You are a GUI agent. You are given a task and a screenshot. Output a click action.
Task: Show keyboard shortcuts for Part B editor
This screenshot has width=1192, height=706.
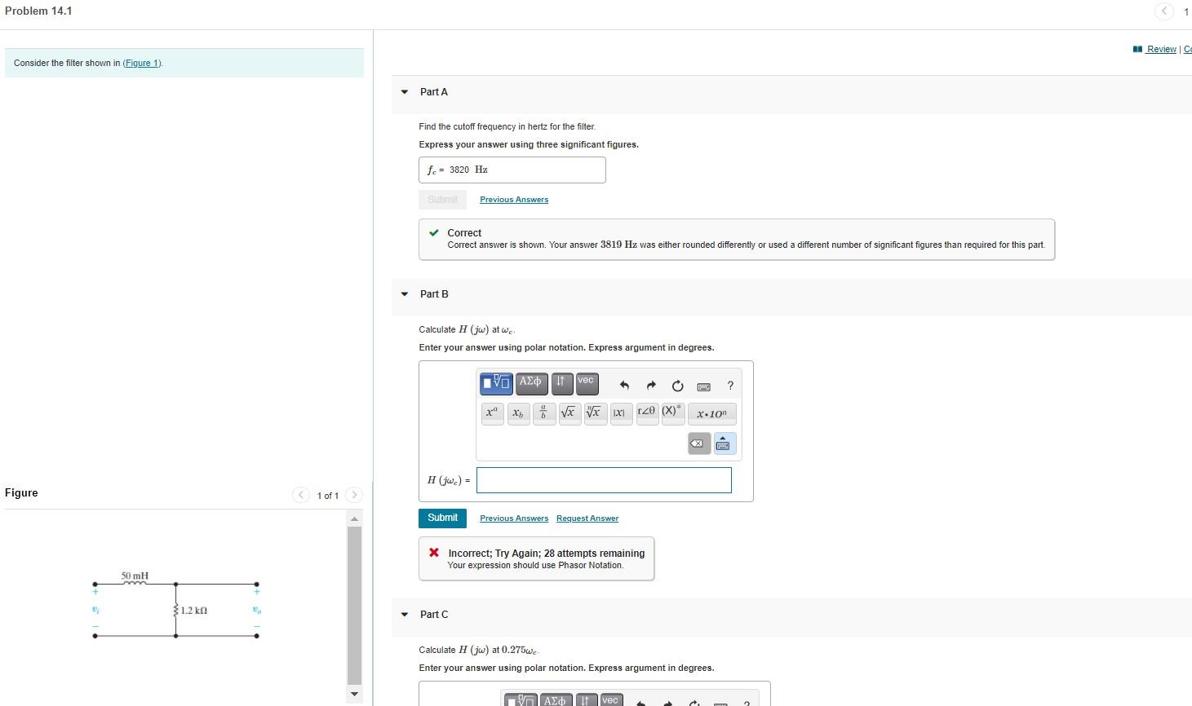(x=703, y=386)
